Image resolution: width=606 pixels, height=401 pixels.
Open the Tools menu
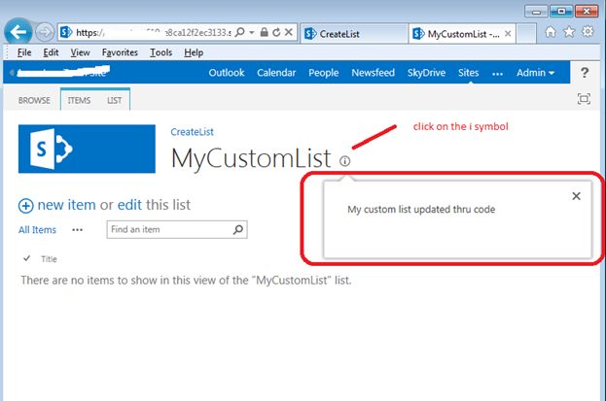tap(160, 52)
